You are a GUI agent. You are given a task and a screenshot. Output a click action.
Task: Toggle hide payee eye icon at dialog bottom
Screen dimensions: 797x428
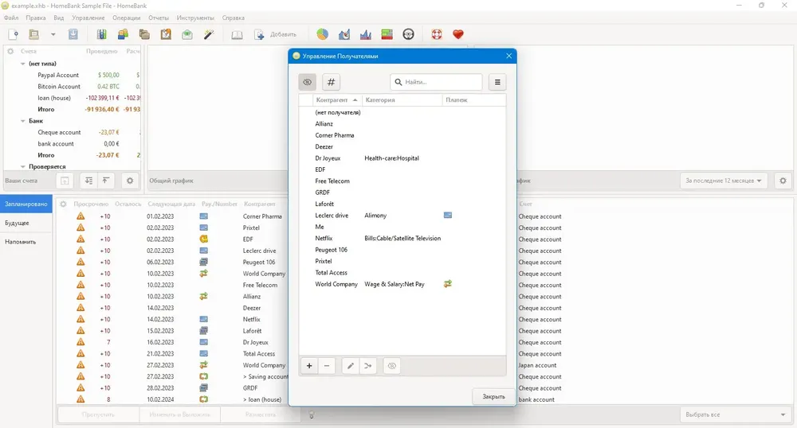pos(392,366)
